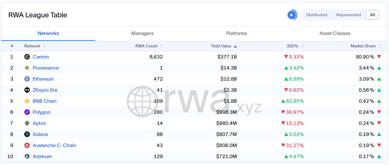Click the Polygon network logo

click(x=27, y=112)
